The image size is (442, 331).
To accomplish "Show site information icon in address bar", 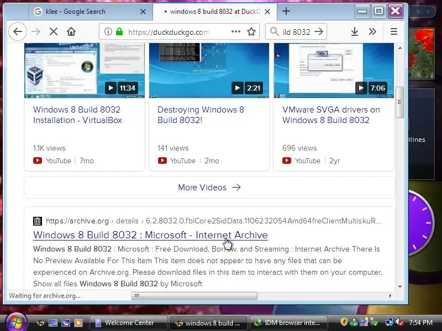I will pos(108,31).
